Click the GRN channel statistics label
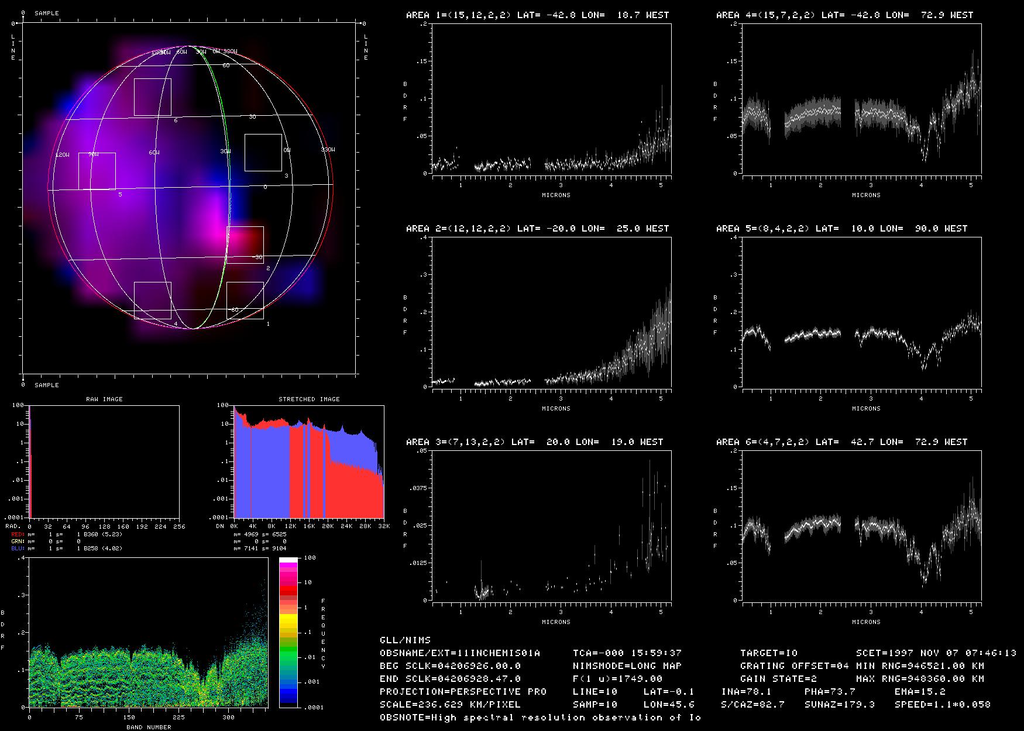Viewport: 1024px width, 731px height. (x=19, y=542)
